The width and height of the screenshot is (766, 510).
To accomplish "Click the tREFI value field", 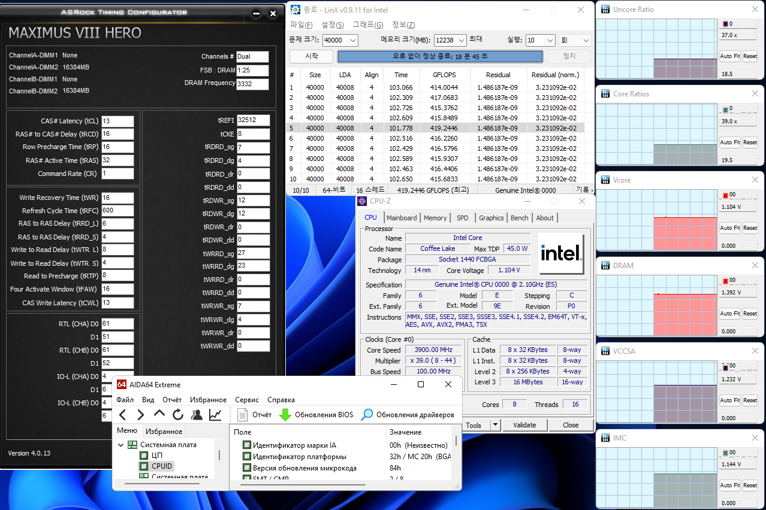I will pos(252,120).
